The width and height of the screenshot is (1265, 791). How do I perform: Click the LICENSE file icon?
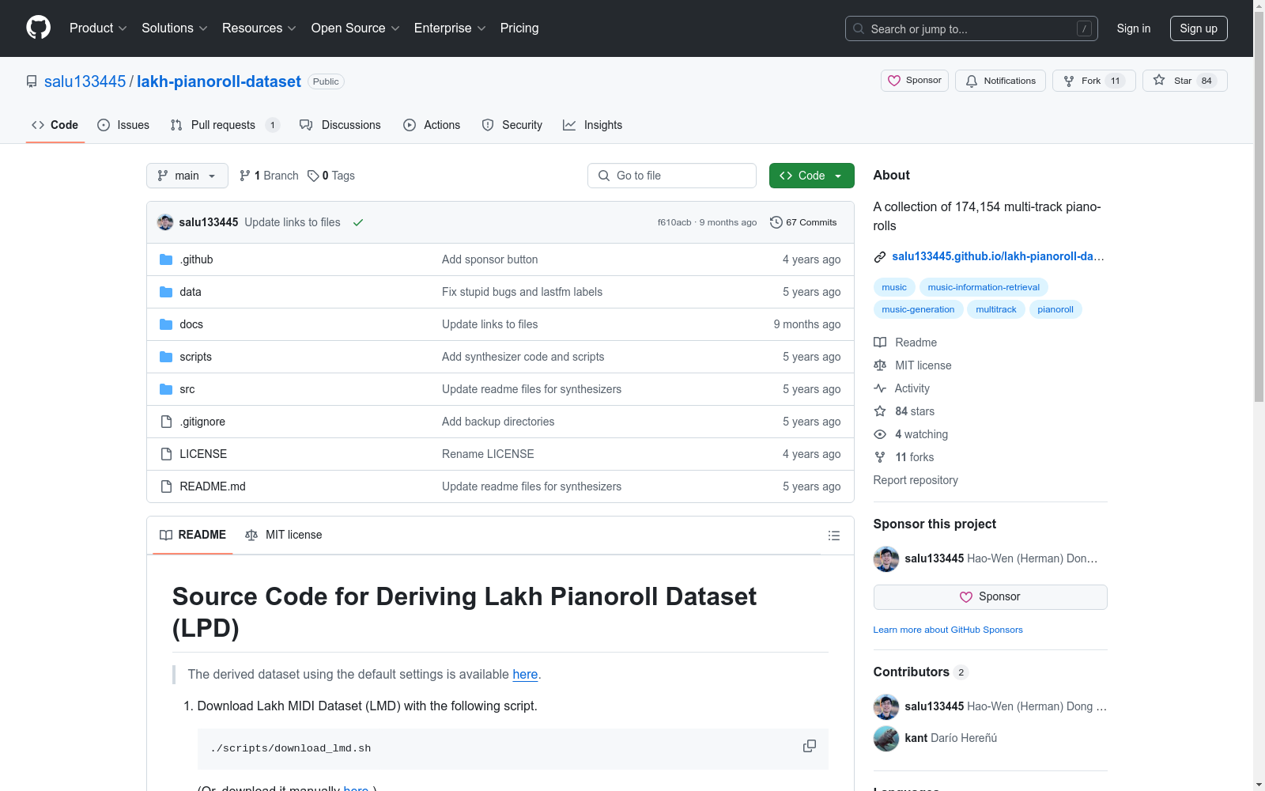tap(166, 454)
